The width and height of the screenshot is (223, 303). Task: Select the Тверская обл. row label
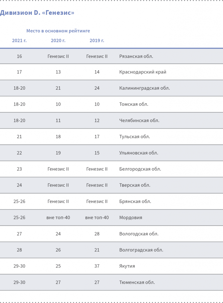pos(135,185)
